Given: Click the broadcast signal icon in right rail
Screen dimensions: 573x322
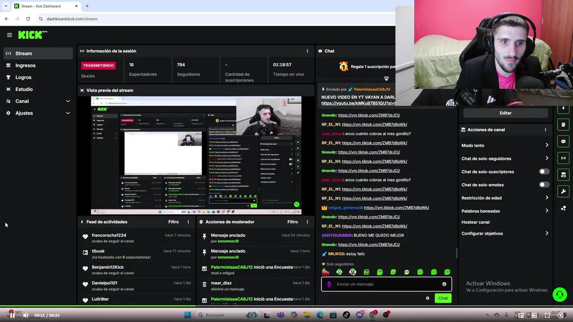Looking at the screenshot, I should tap(563, 158).
